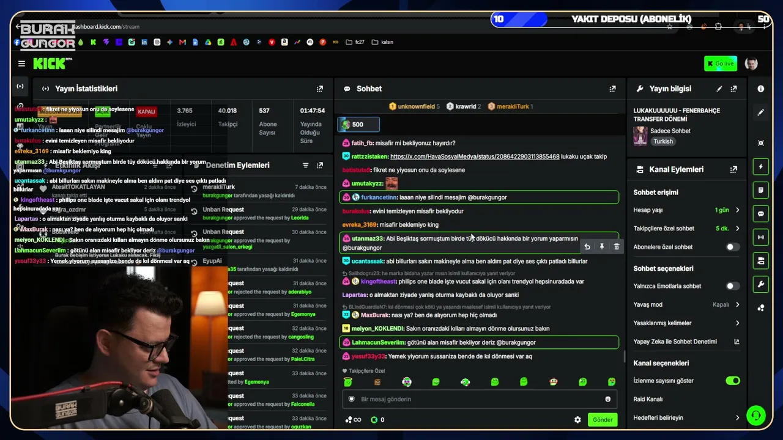Viewport: 783px width, 440px height.
Task: Reply to utanmaz33's highlighted message
Action: pos(587,246)
